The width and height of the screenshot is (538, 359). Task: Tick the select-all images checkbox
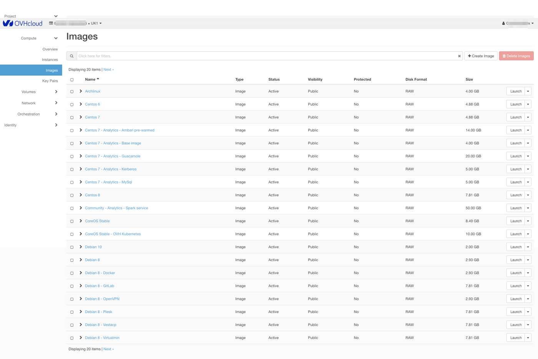[72, 80]
